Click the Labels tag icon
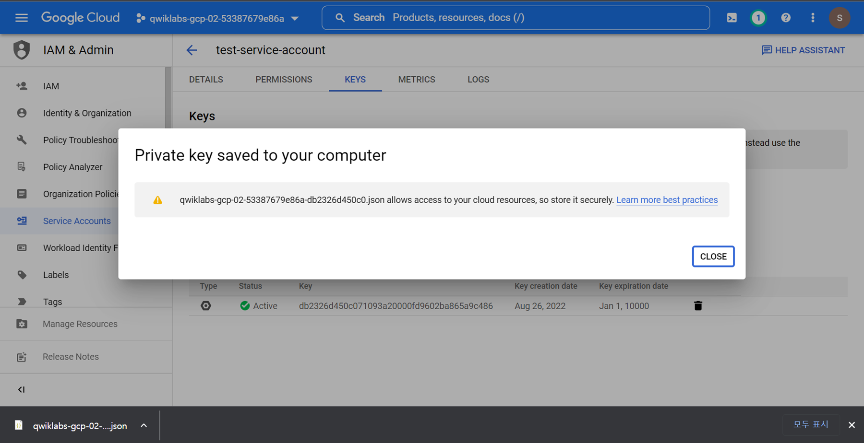 point(22,275)
